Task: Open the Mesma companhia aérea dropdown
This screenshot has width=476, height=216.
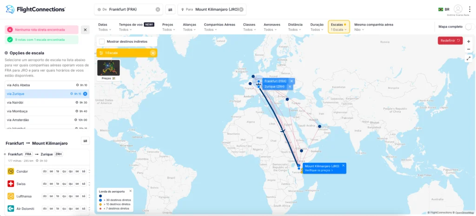Action: click(374, 27)
